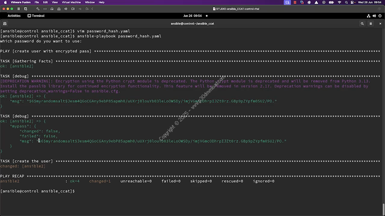Screen dimensions: 385x216
Task: Click the play circle menu bar icon
Action: (324, 2)
